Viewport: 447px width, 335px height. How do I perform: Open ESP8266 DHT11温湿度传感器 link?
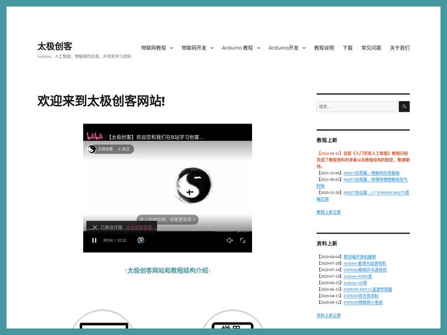368,290
